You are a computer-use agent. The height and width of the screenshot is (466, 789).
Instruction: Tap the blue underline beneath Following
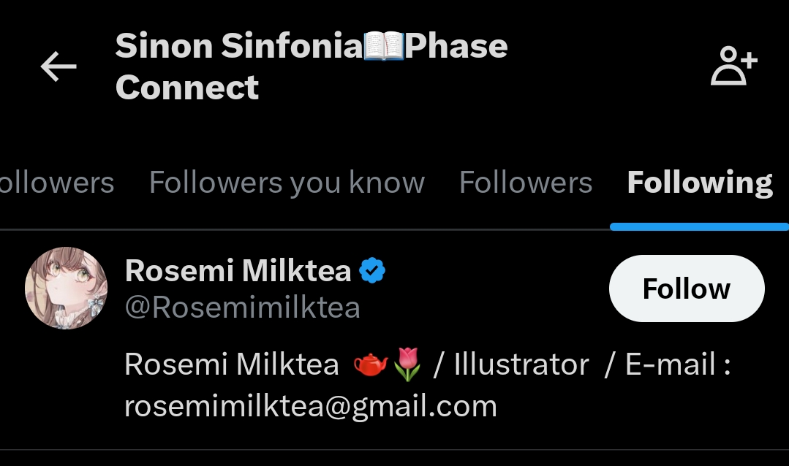[699, 226]
